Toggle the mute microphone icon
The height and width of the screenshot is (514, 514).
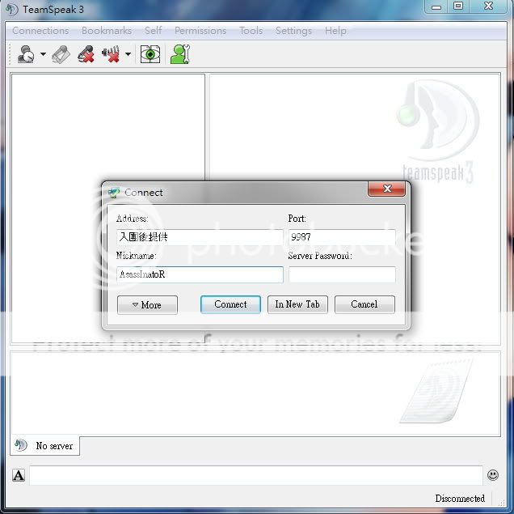pos(86,55)
